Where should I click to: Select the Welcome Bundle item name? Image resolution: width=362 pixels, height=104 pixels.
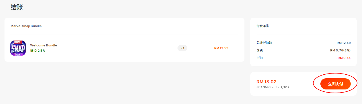44,45
